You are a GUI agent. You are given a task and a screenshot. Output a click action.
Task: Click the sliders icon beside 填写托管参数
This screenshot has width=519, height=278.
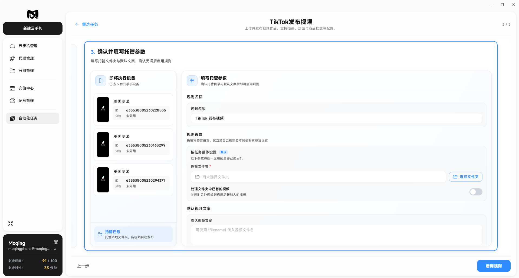tap(192, 81)
